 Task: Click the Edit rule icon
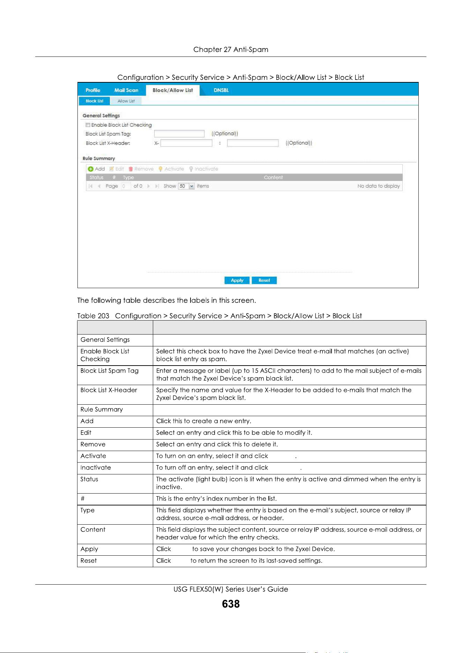[112, 169]
